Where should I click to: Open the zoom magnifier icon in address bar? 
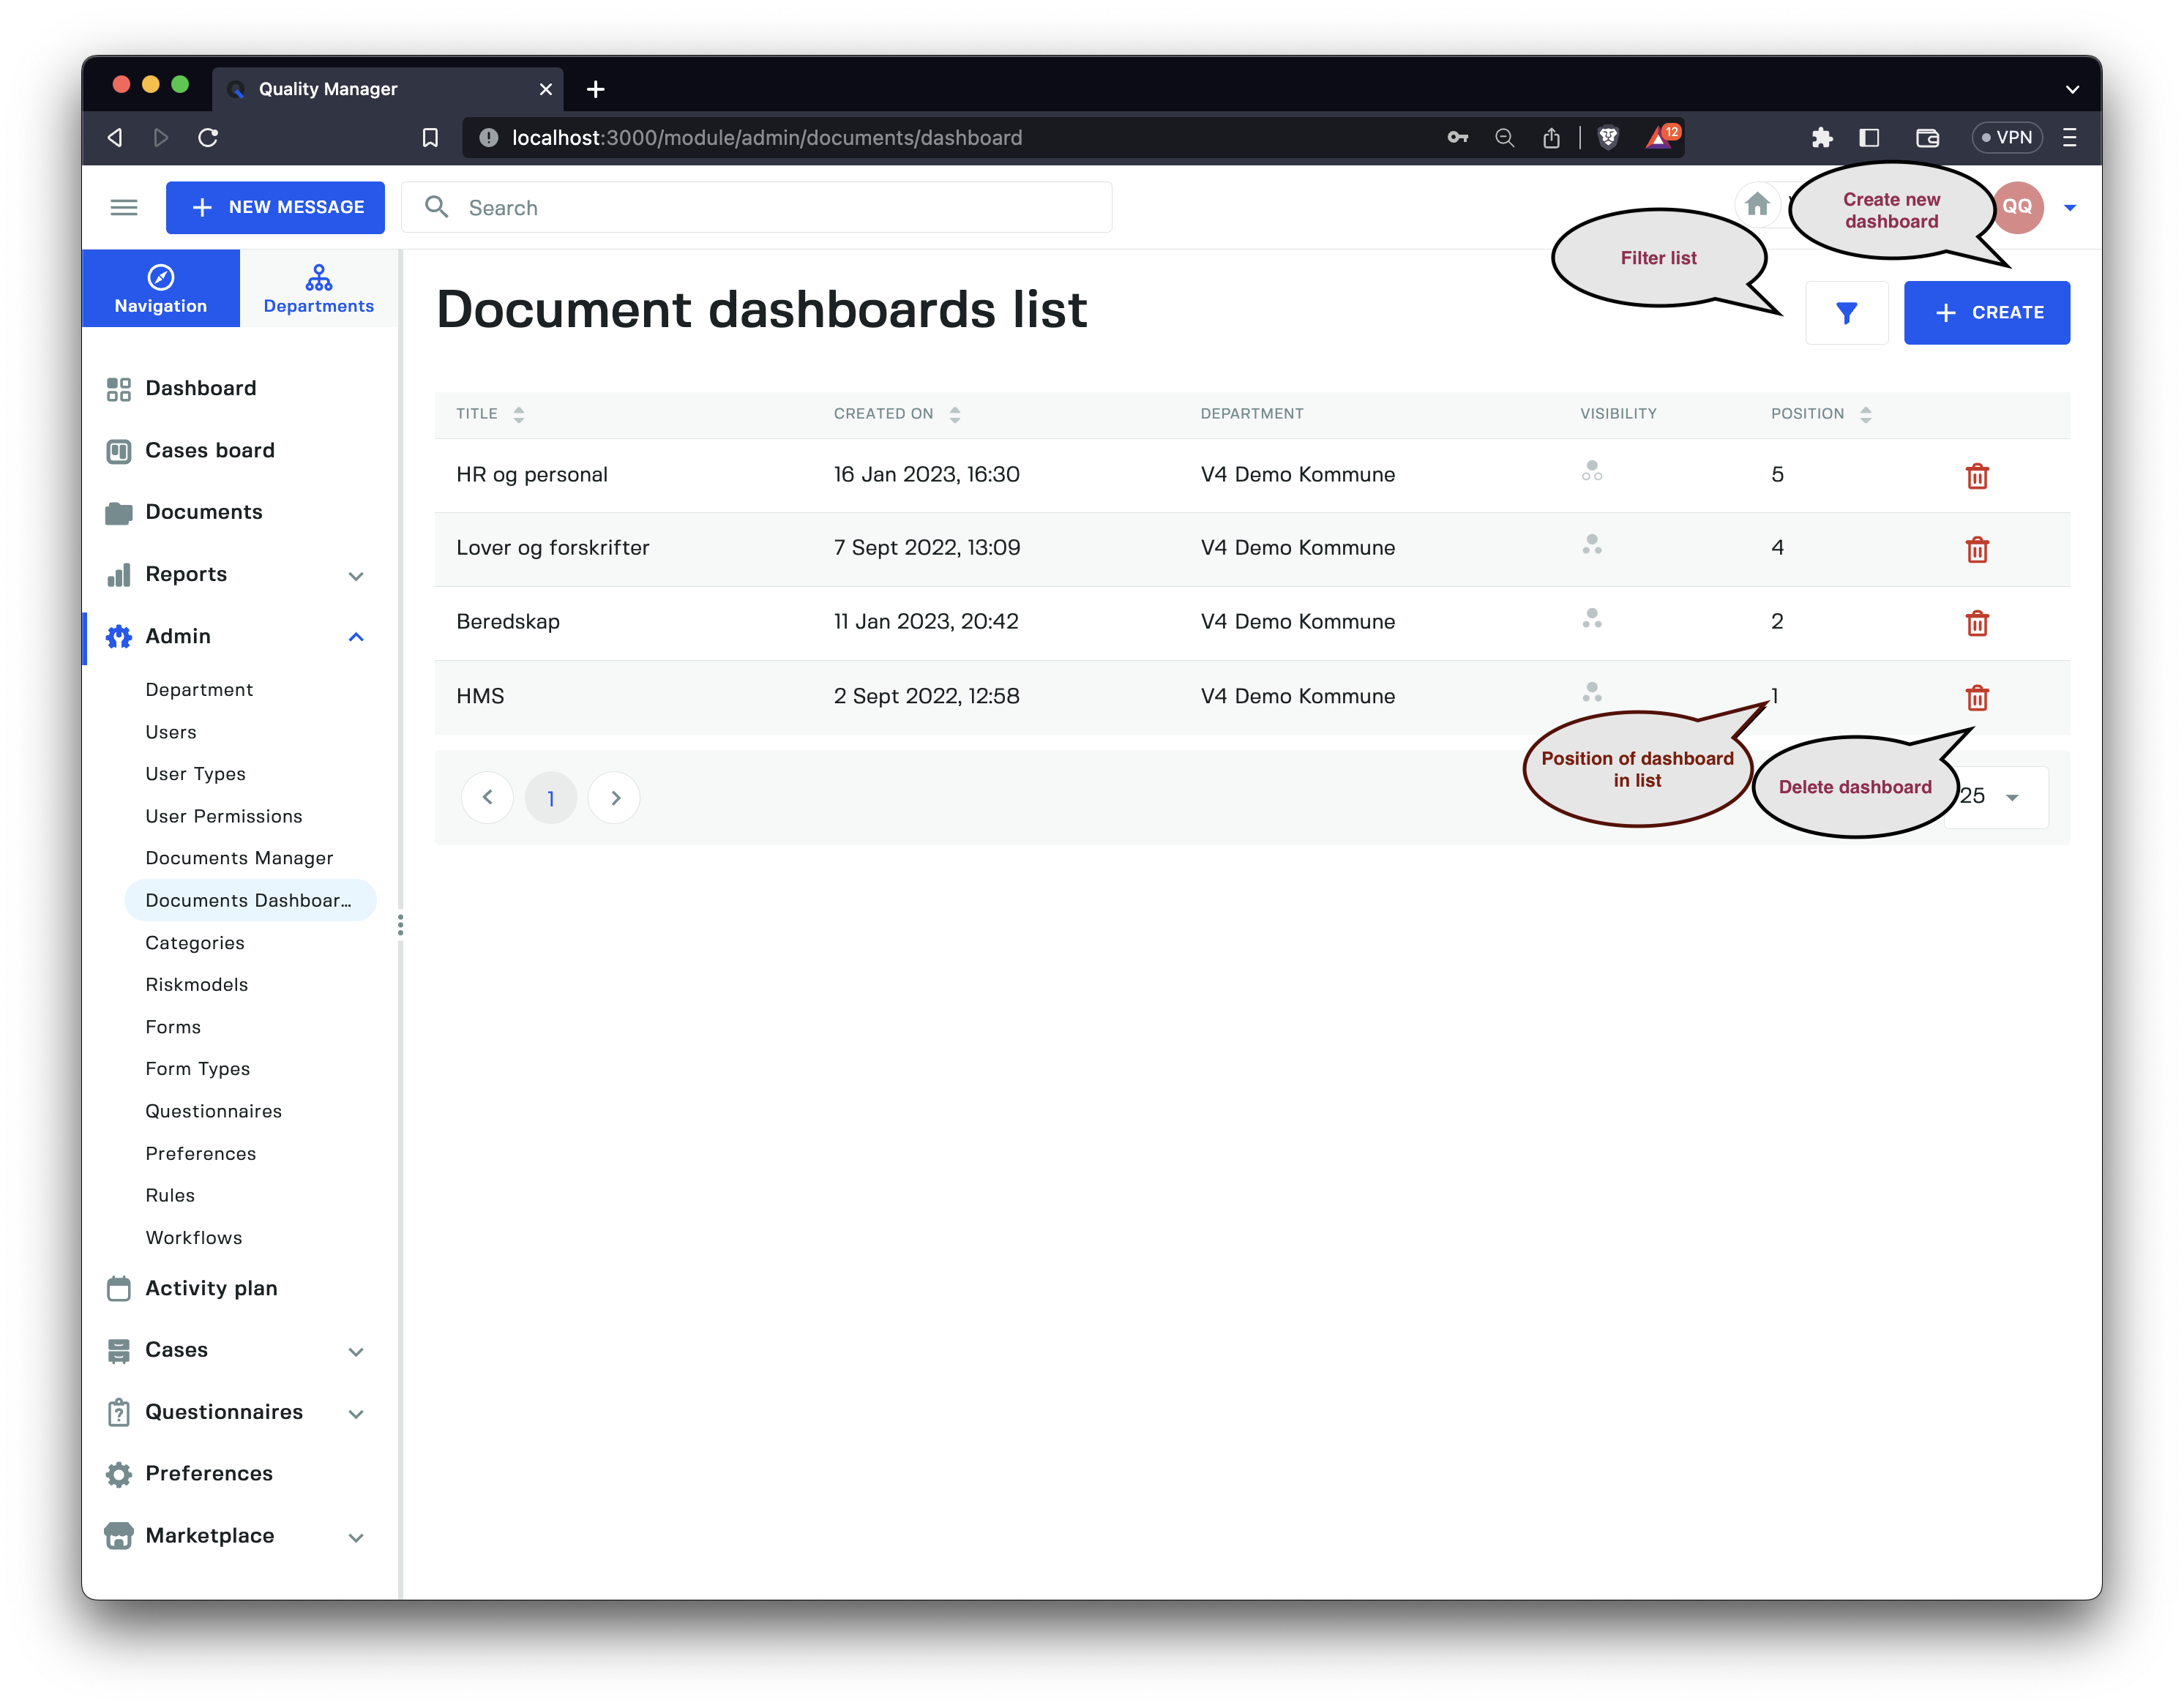[1504, 138]
